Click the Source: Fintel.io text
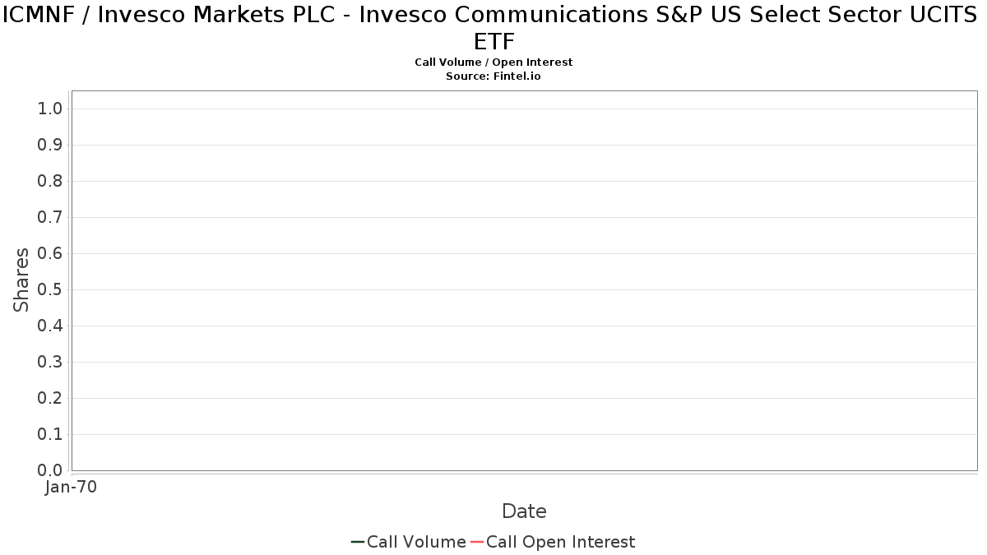 pos(493,76)
